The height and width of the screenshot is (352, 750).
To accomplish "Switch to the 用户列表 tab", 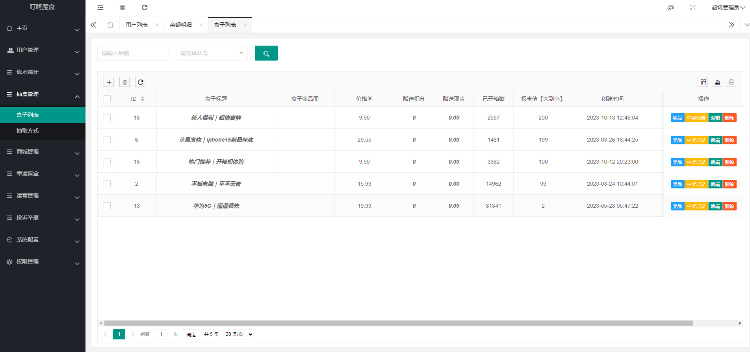I will coord(137,25).
